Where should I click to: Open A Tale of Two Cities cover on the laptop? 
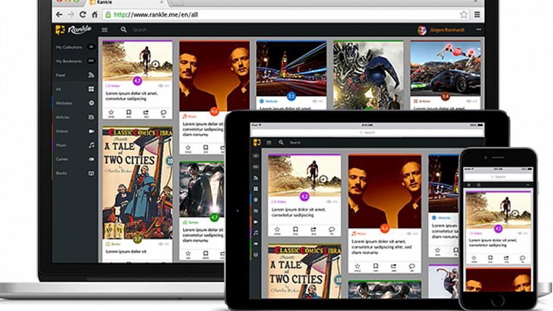(x=138, y=183)
